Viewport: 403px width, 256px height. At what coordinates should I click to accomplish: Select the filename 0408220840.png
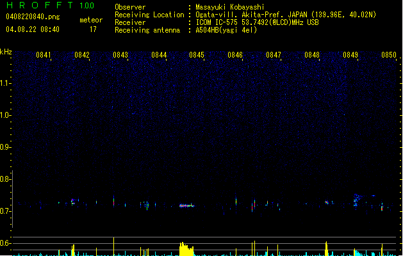pos(33,17)
